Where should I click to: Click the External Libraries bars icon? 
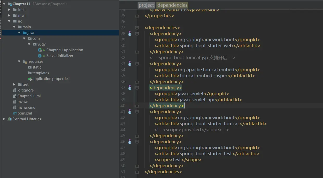10,119
